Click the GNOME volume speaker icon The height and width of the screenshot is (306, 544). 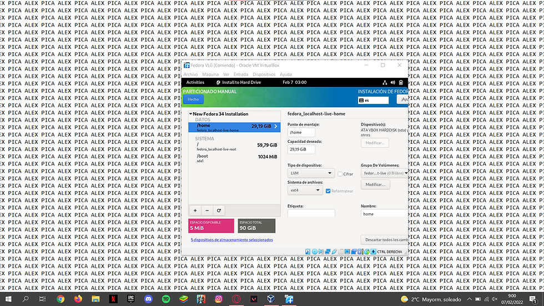point(393,83)
